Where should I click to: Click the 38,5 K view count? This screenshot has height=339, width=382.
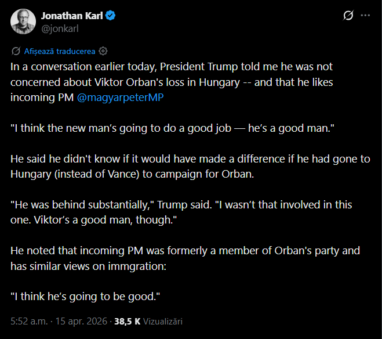[128, 320]
